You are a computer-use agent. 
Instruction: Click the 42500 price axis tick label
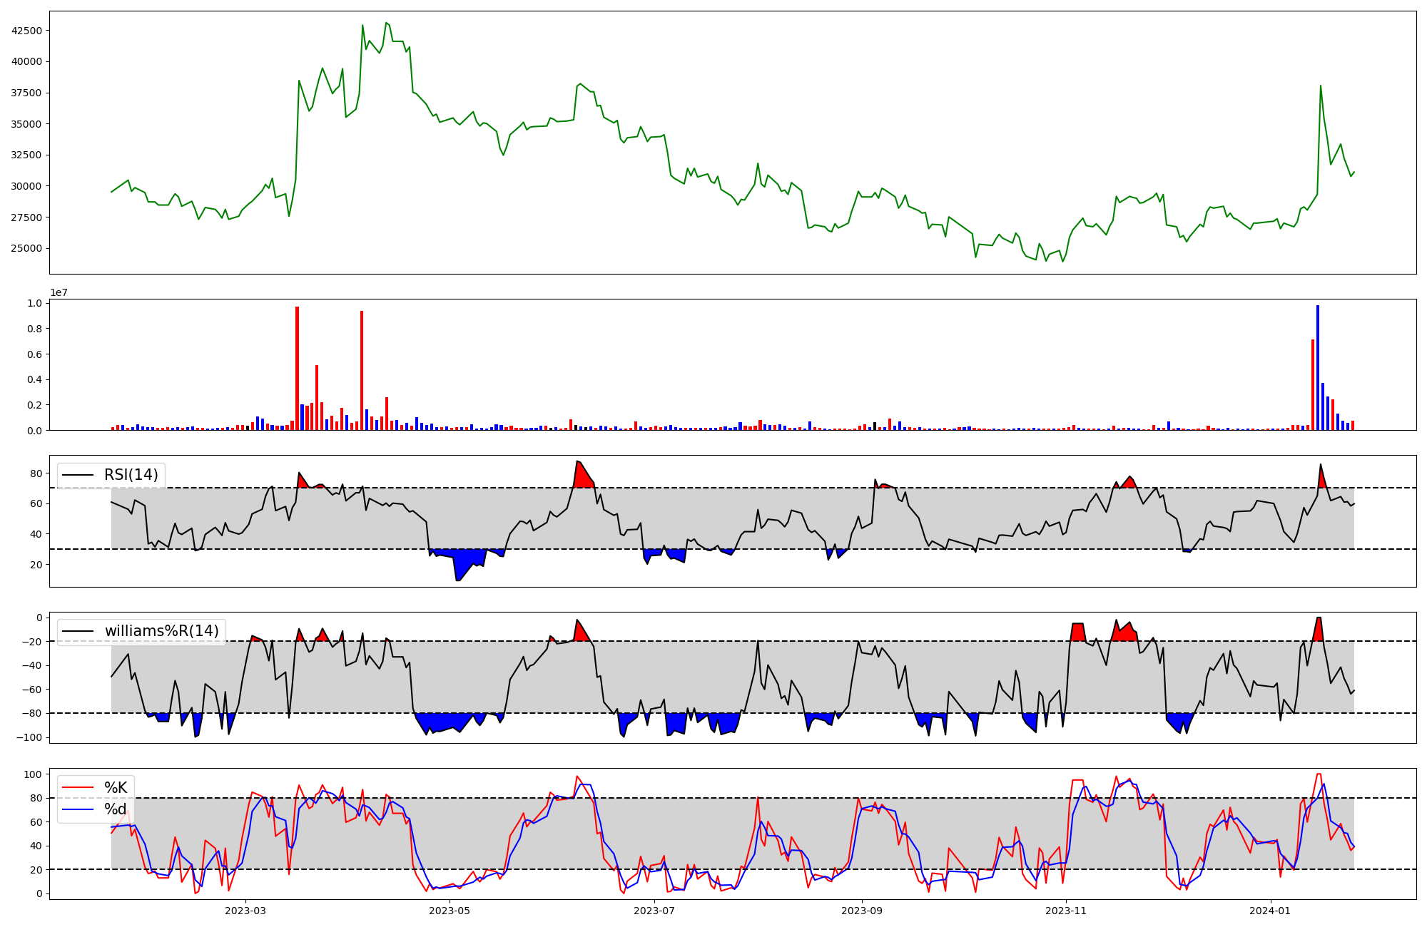[x=26, y=31]
